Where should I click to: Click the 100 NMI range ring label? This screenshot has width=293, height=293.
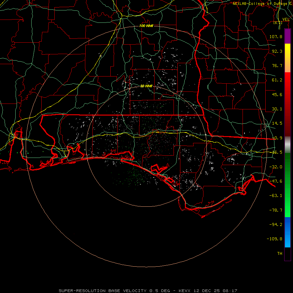point(146,26)
